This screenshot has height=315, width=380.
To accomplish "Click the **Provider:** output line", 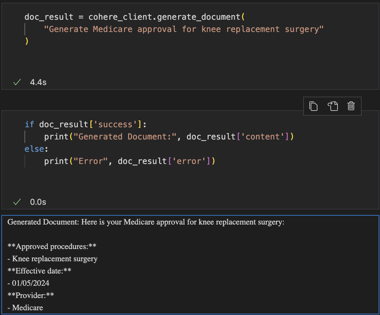I will click(x=31, y=295).
